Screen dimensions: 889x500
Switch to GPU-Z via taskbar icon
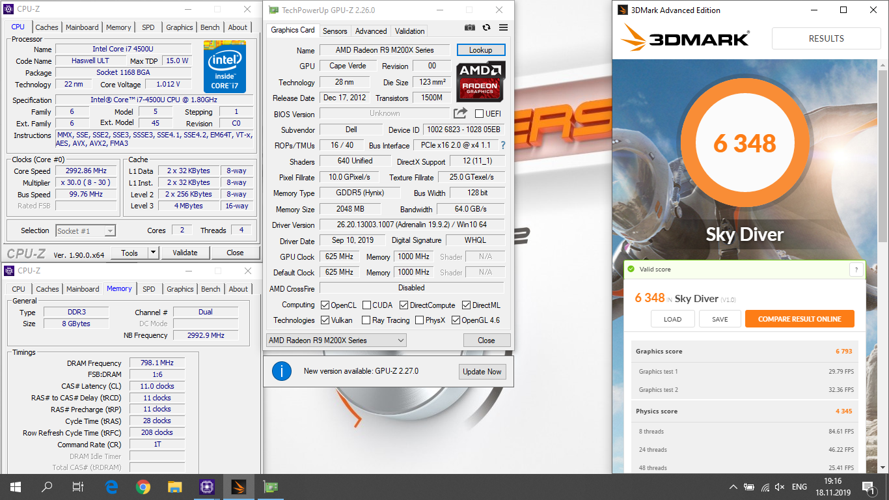(269, 486)
